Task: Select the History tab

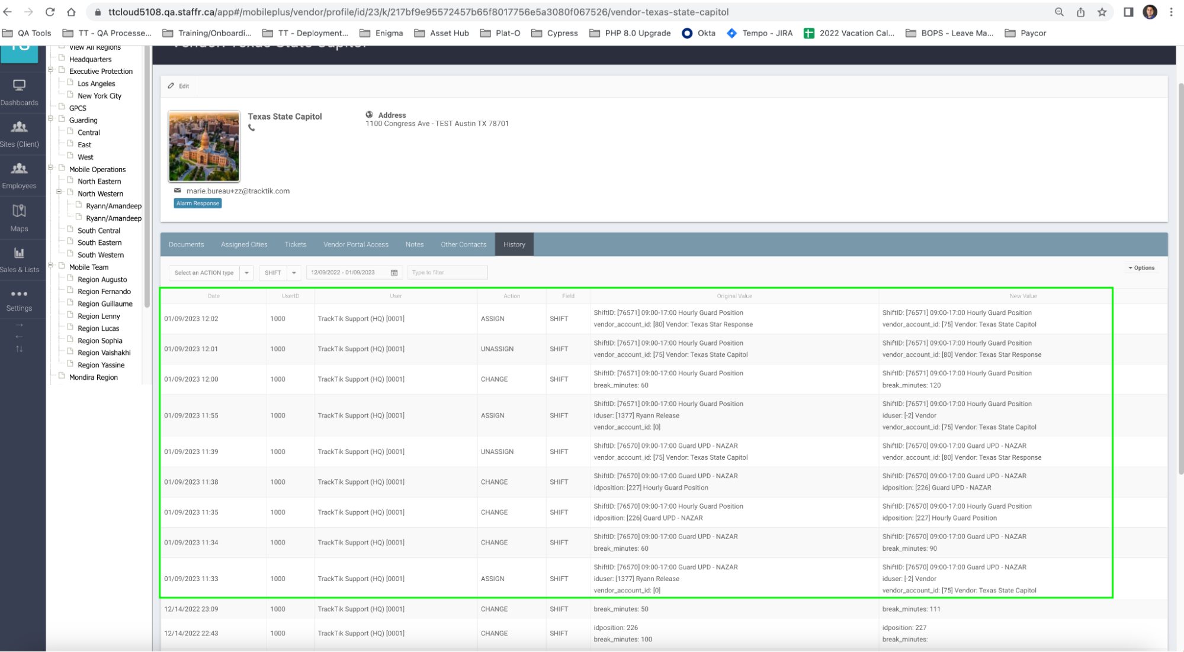Action: point(514,244)
